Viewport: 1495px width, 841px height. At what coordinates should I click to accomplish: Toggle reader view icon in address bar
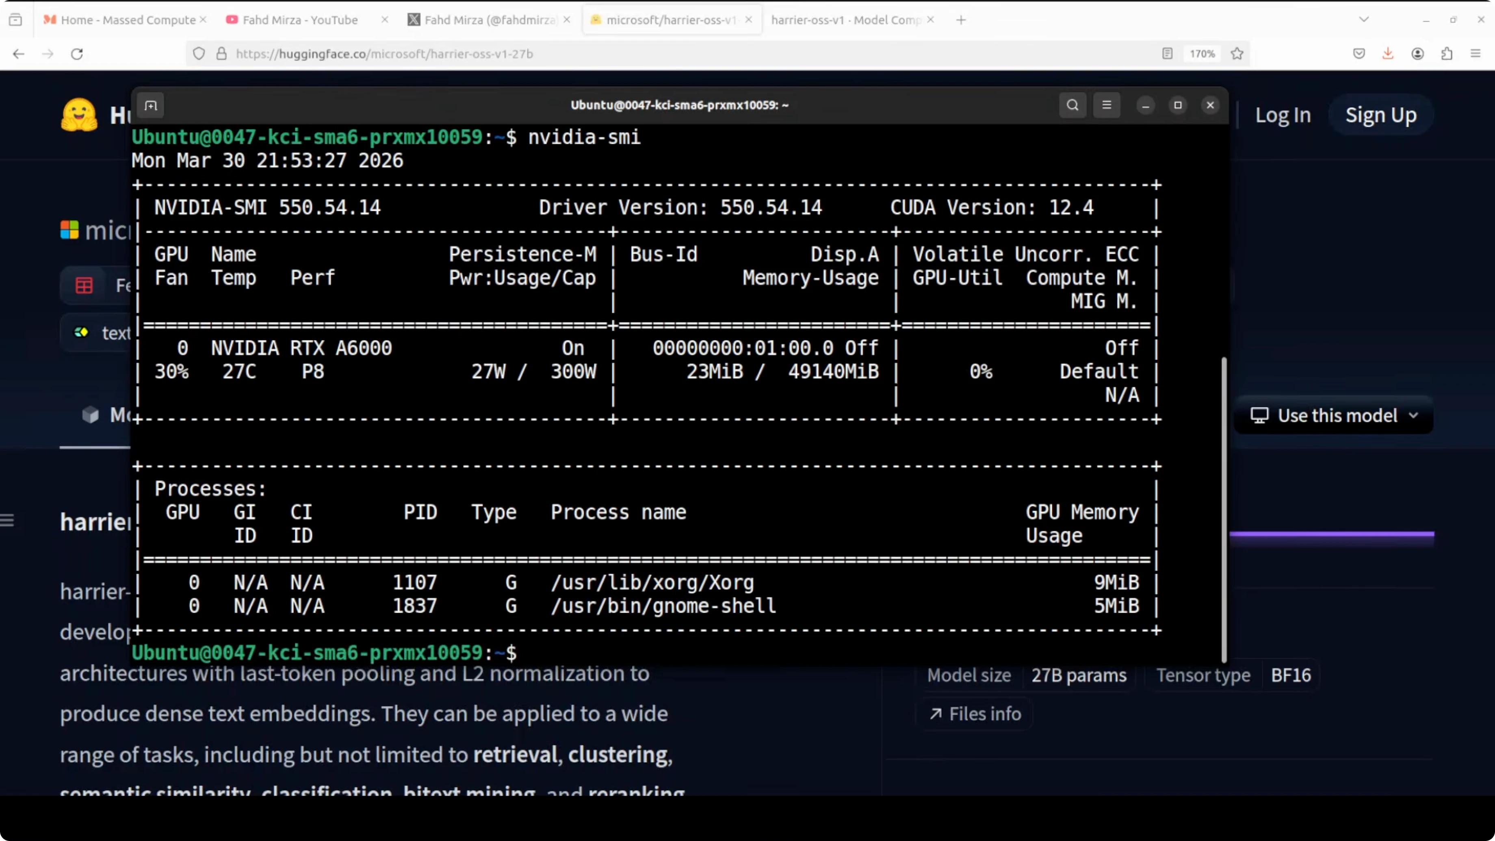click(x=1167, y=54)
